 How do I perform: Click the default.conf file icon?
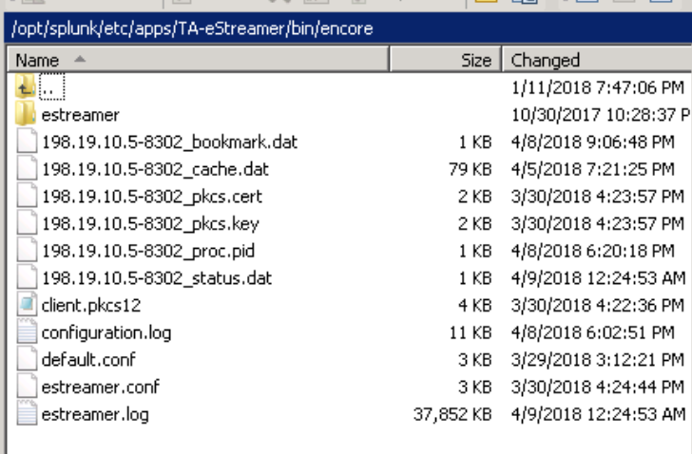(26, 360)
